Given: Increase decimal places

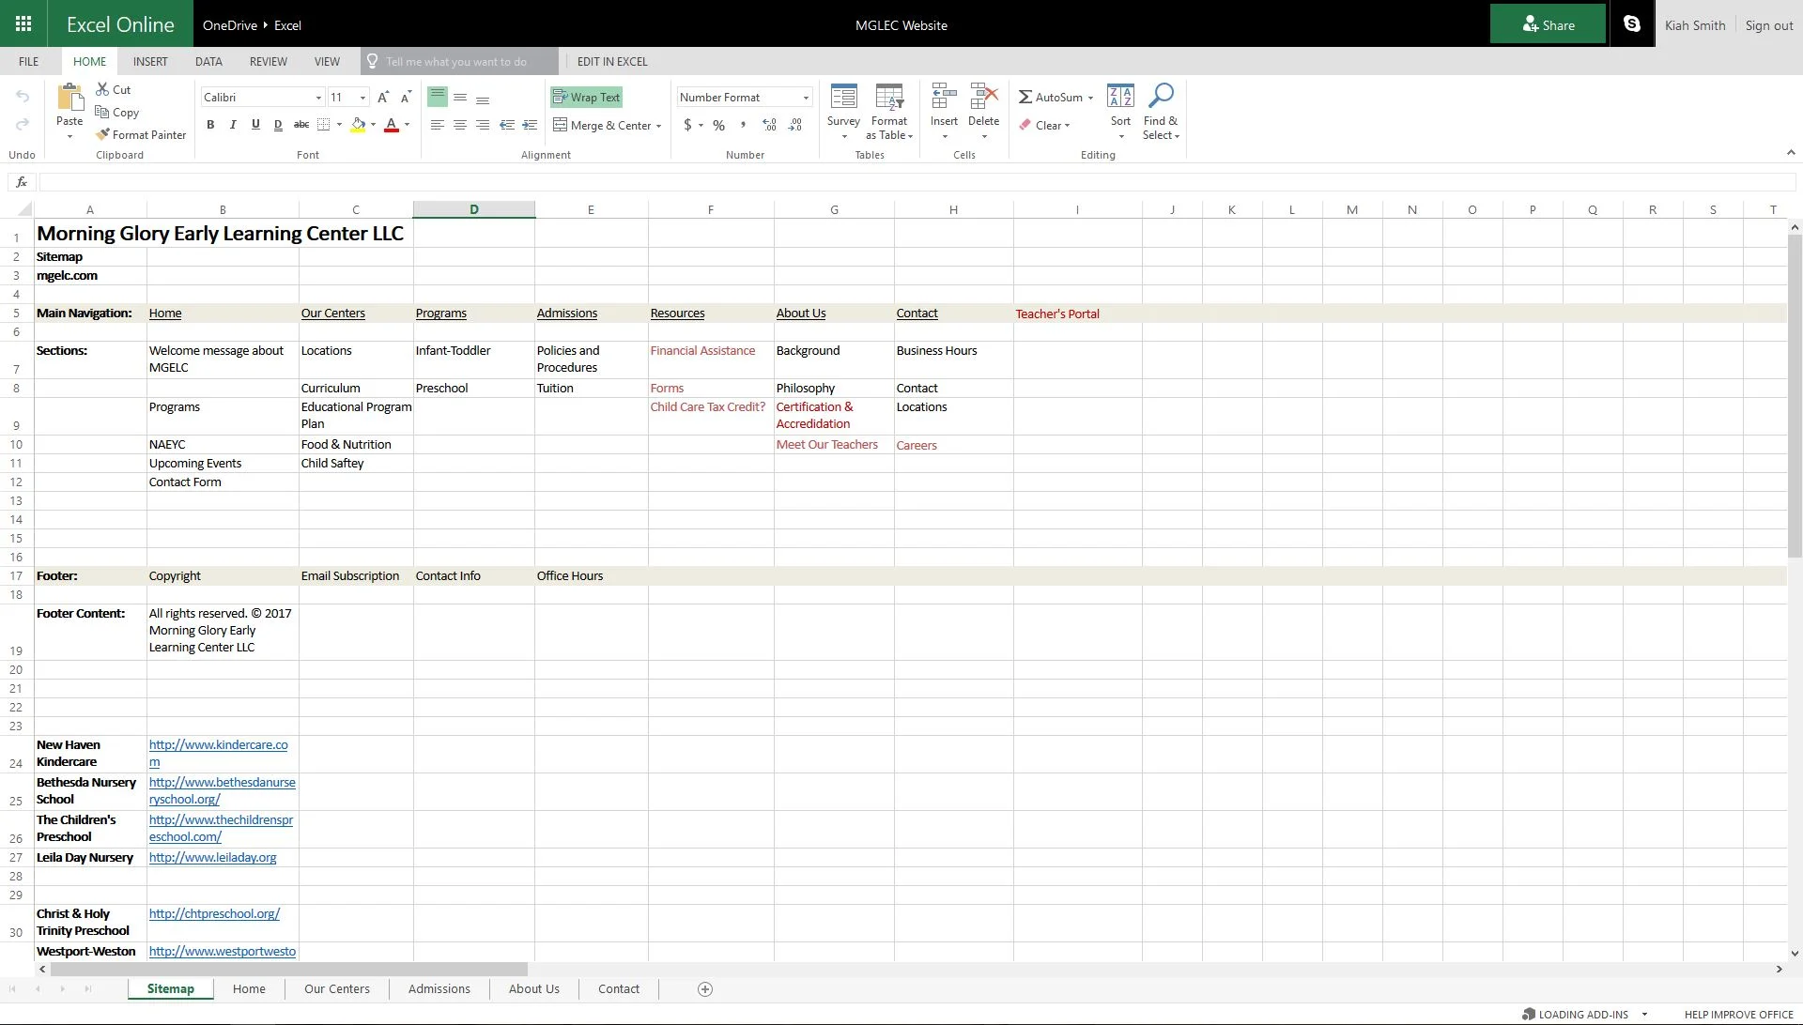Looking at the screenshot, I should click(769, 125).
